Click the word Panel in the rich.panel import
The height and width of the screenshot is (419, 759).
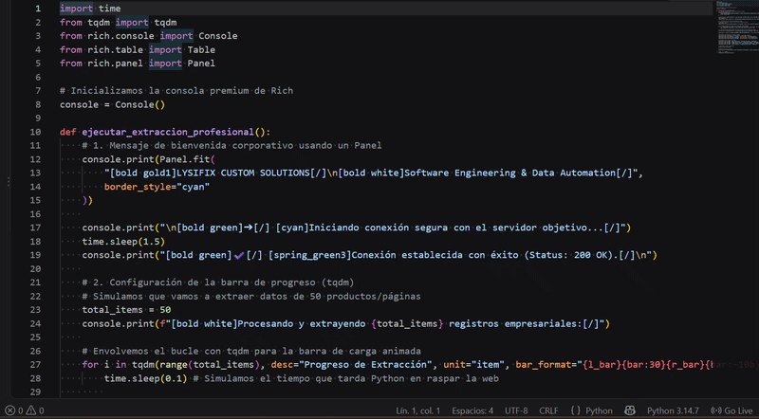[201, 64]
